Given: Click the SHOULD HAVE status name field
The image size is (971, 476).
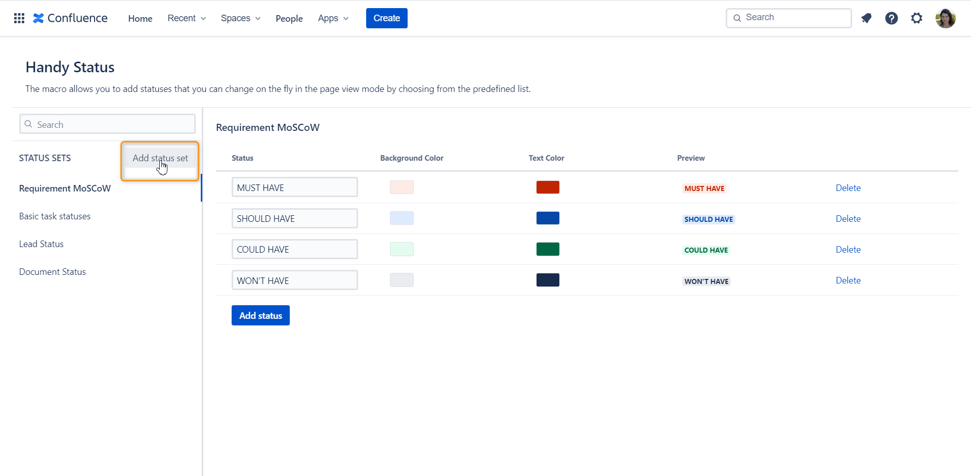Looking at the screenshot, I should 294,218.
